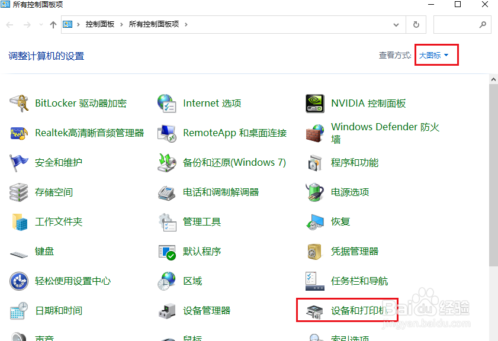This screenshot has width=498, height=341.
Task: Click the Realtek高清晰音频管理器 icon
Action: pyautogui.click(x=19, y=133)
